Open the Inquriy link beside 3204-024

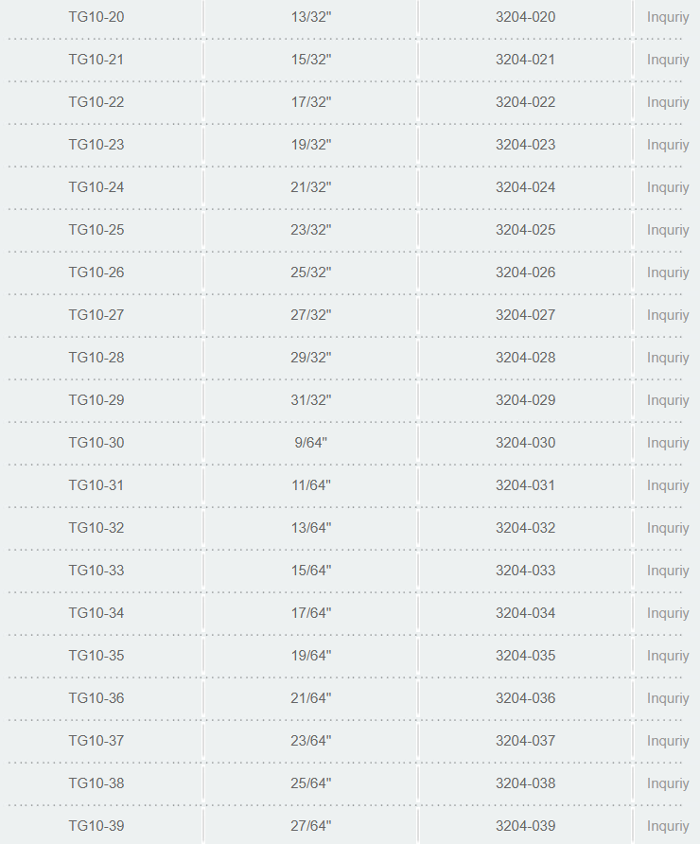[x=667, y=187]
